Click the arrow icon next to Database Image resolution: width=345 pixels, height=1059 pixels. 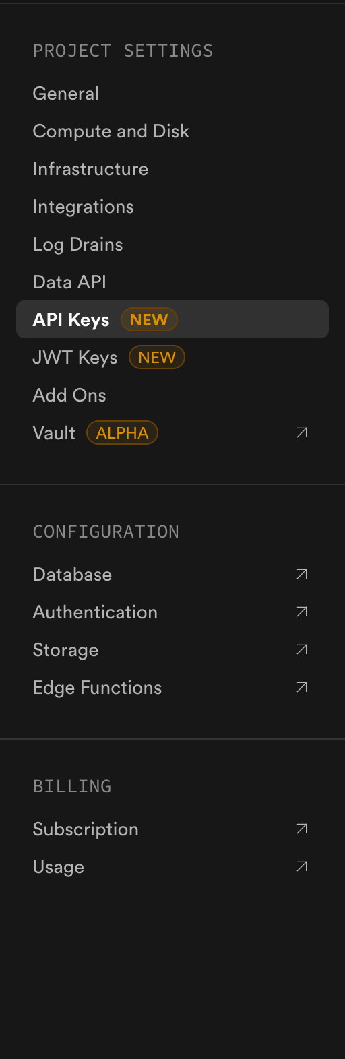(x=302, y=574)
